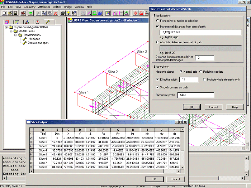Click Slice Output table scroll-down arrow

tap(182, 167)
